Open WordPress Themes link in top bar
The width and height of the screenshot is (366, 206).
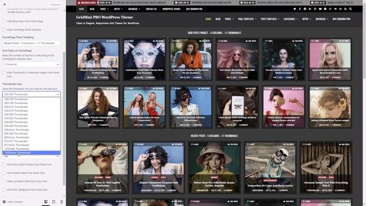pyautogui.click(x=172, y=9)
